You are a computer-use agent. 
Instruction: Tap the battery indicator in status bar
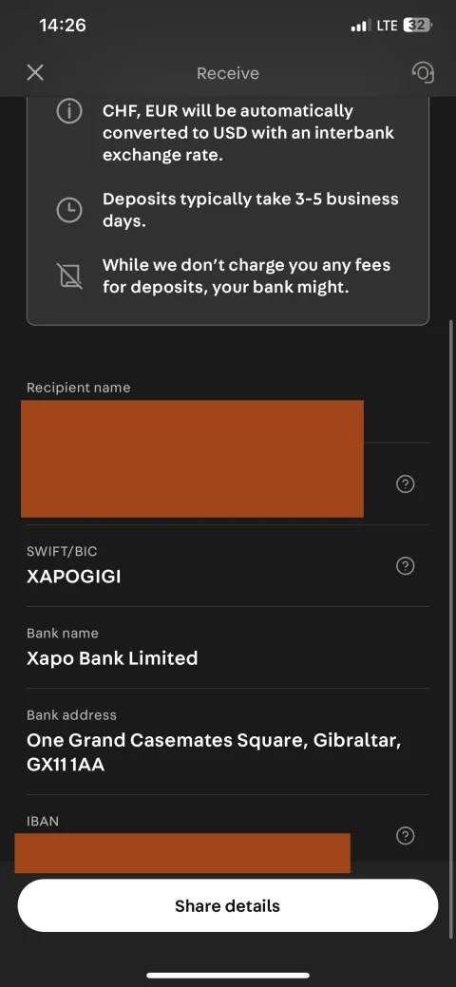tap(419, 26)
